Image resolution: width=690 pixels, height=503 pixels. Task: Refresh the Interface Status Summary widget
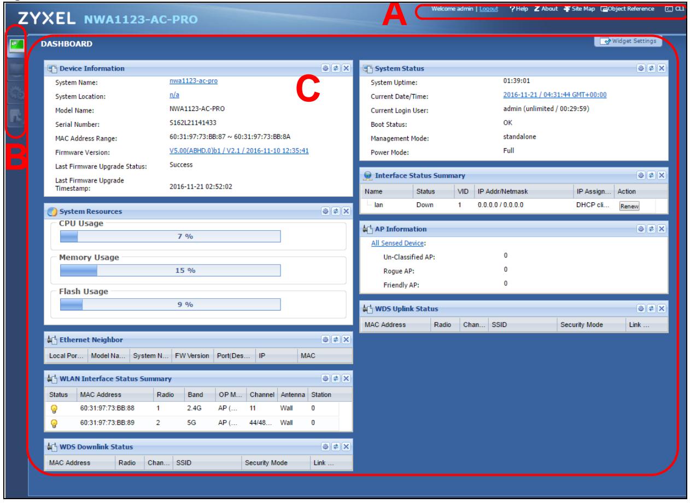(x=652, y=176)
